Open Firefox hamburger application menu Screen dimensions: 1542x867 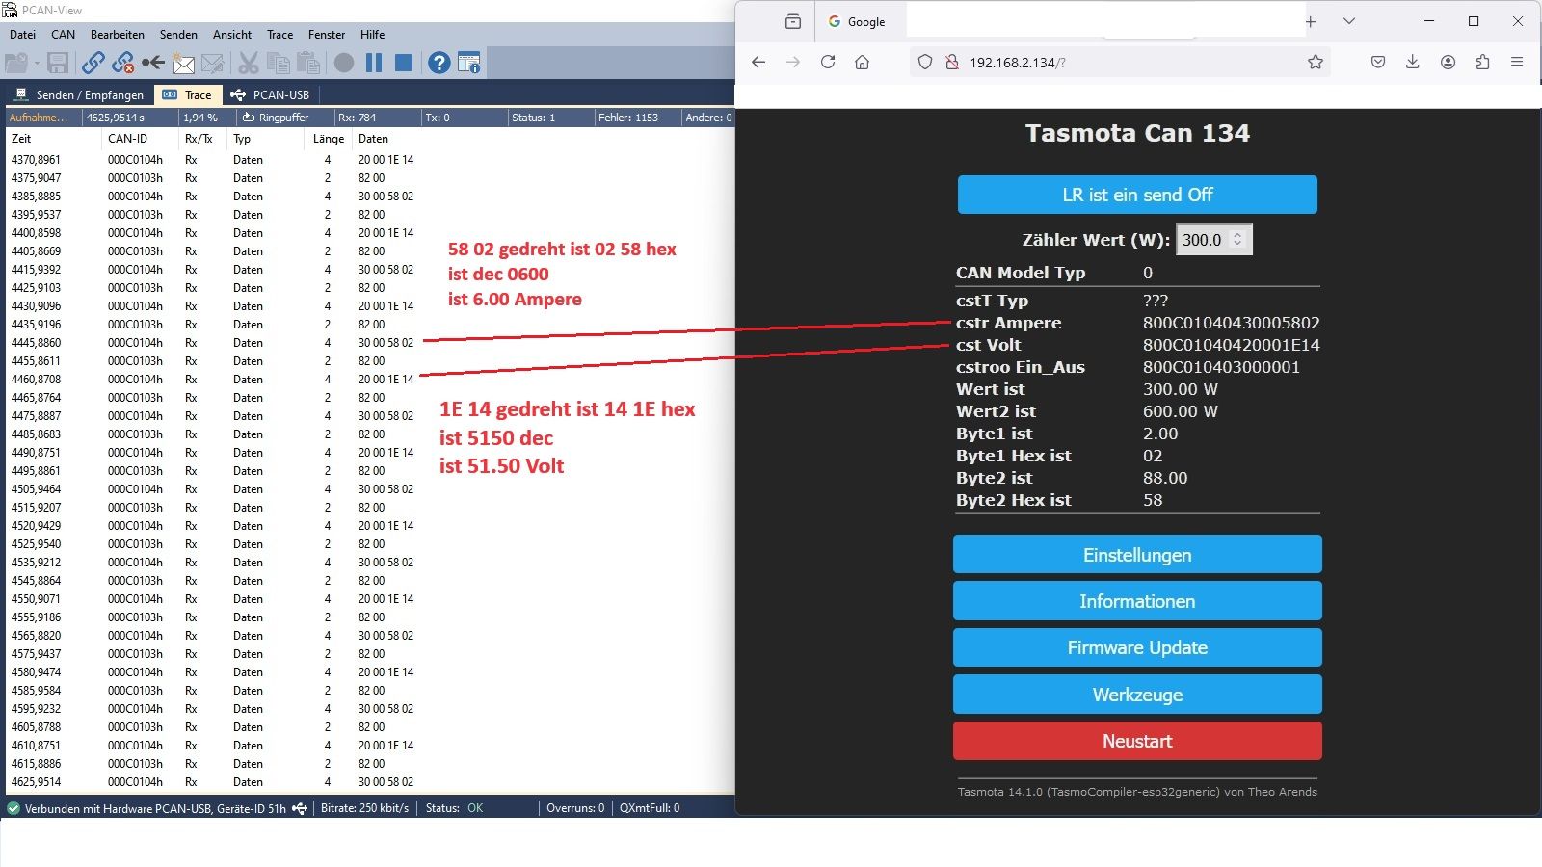point(1517,62)
